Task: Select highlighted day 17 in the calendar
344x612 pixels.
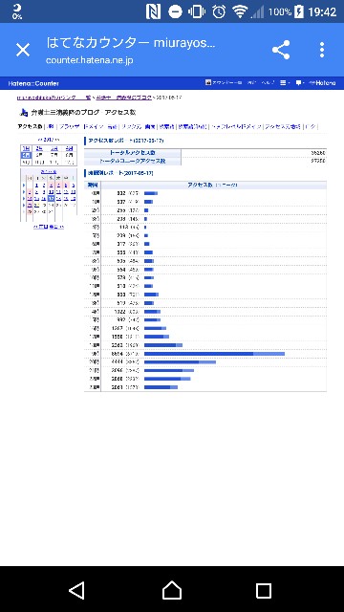Action: [51, 199]
